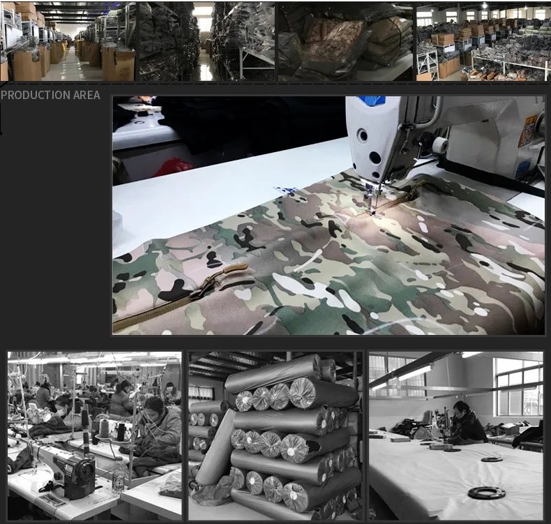Open the dark shelving corridor warehouse photo
Viewport: 551px width, 524px height.
(207, 41)
